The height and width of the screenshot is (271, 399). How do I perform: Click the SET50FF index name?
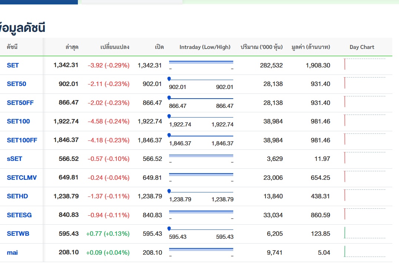[20, 103]
